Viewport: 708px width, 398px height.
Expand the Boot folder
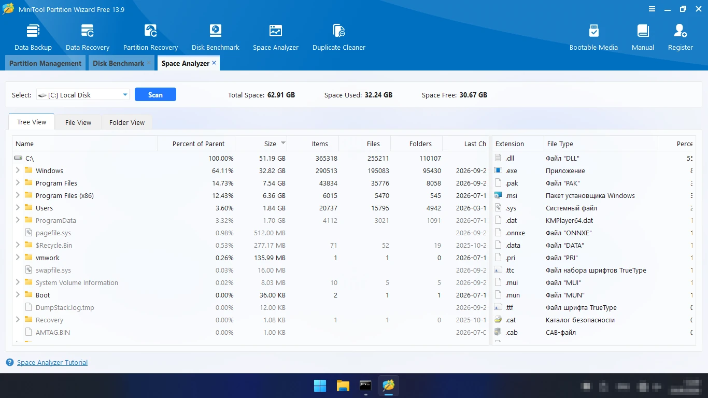pyautogui.click(x=18, y=294)
